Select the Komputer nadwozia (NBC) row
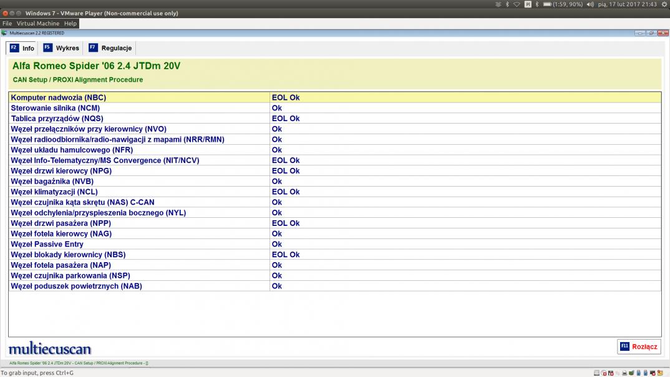 [334, 97]
